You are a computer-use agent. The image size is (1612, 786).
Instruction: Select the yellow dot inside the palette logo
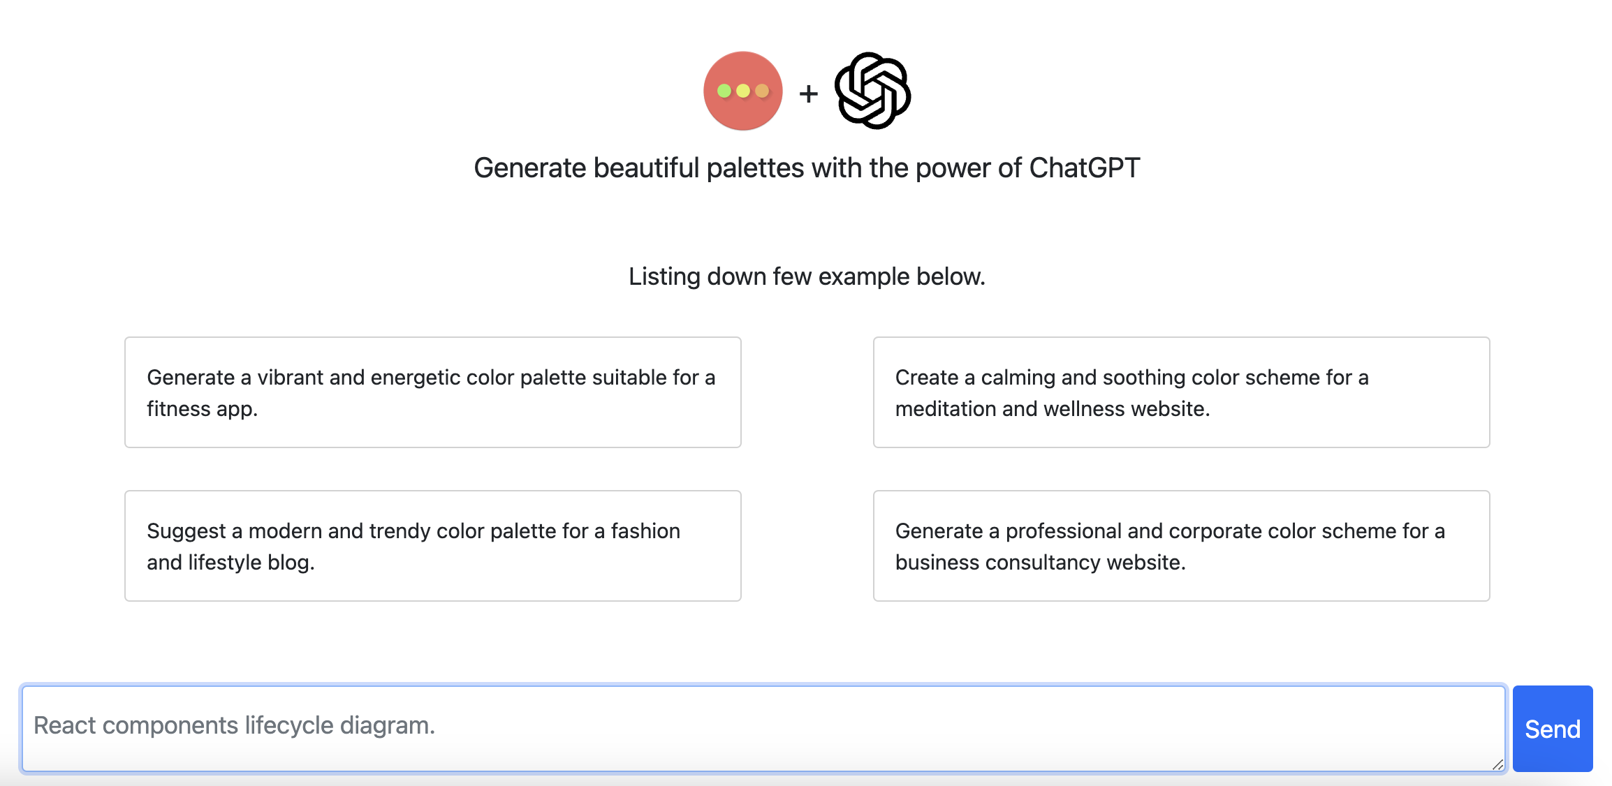(x=743, y=91)
